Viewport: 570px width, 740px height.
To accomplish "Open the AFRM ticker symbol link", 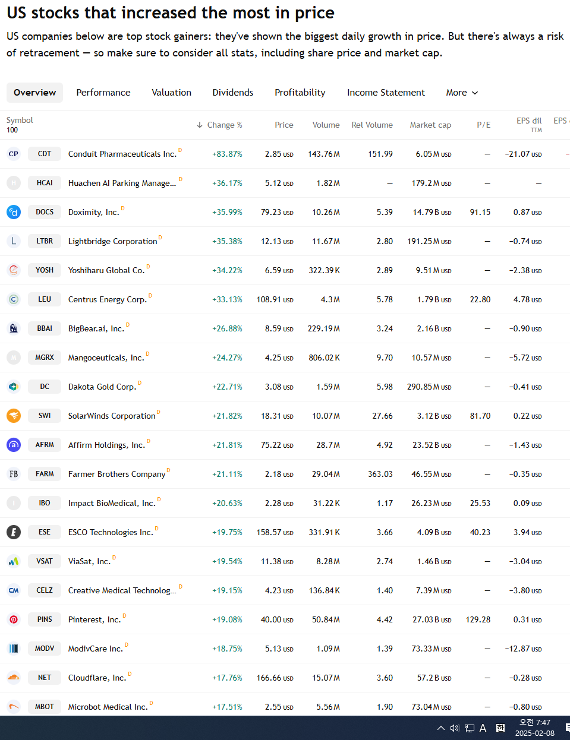I will 45,445.
